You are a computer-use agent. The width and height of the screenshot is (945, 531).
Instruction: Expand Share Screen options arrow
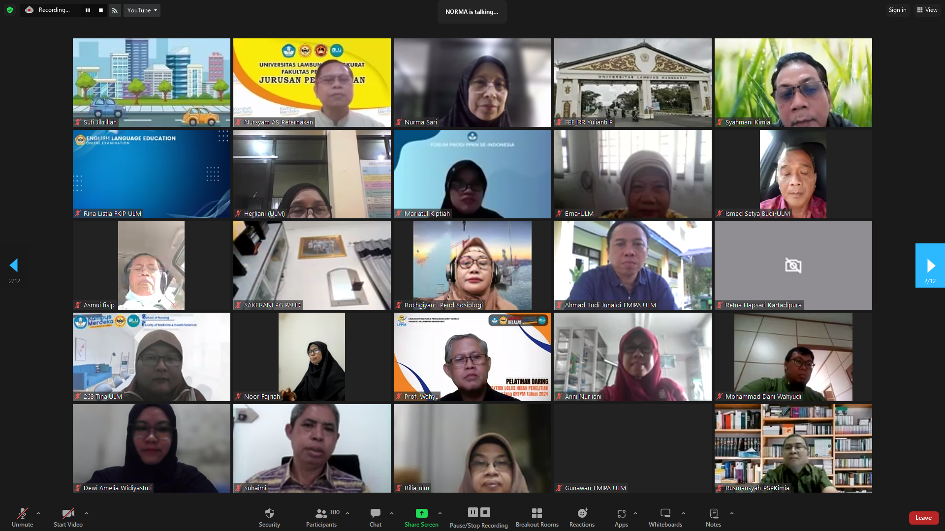(440, 513)
